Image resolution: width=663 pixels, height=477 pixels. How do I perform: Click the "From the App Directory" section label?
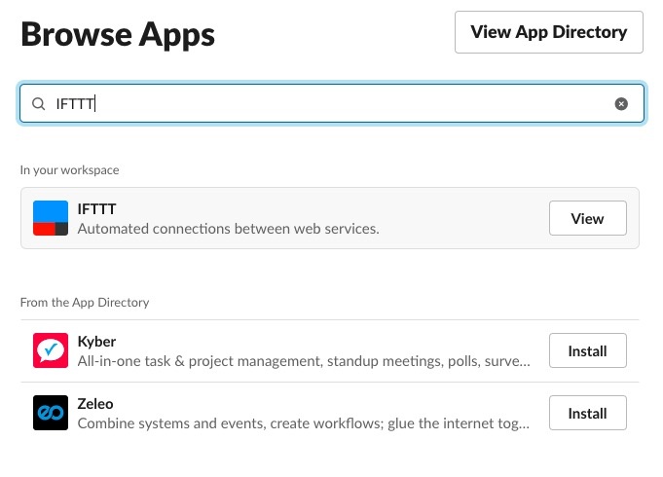[85, 303]
